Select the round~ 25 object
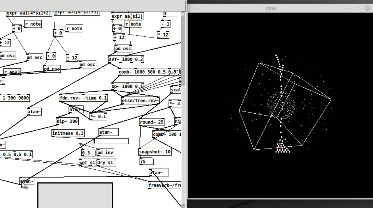Screen dimensions: 373x208 (152, 122)
